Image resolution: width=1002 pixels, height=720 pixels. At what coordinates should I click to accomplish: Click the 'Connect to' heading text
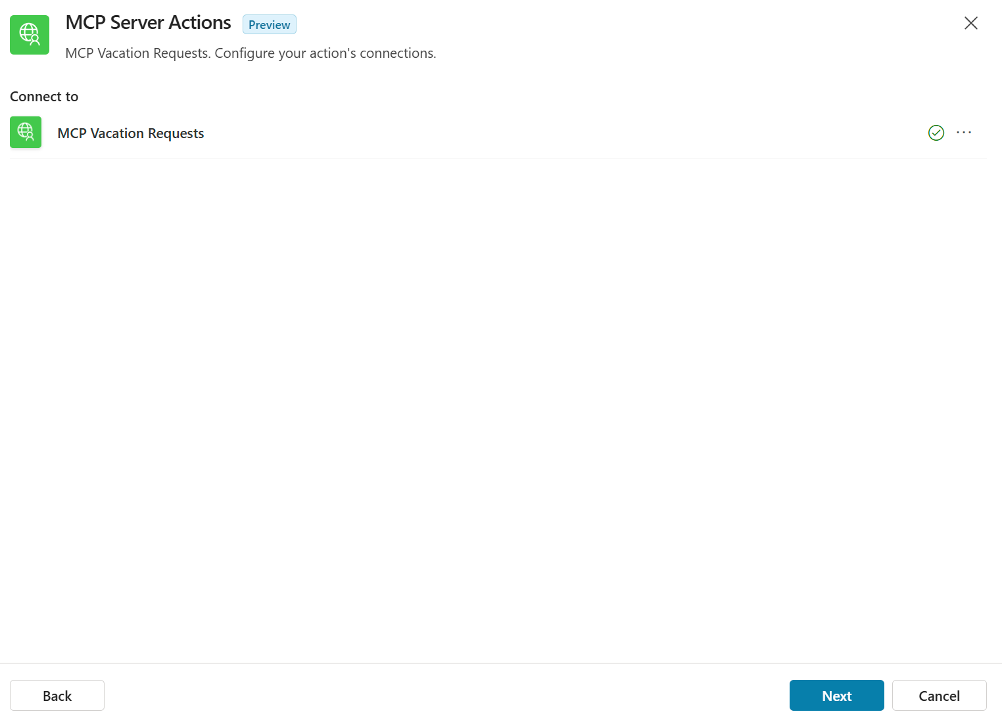click(x=44, y=97)
